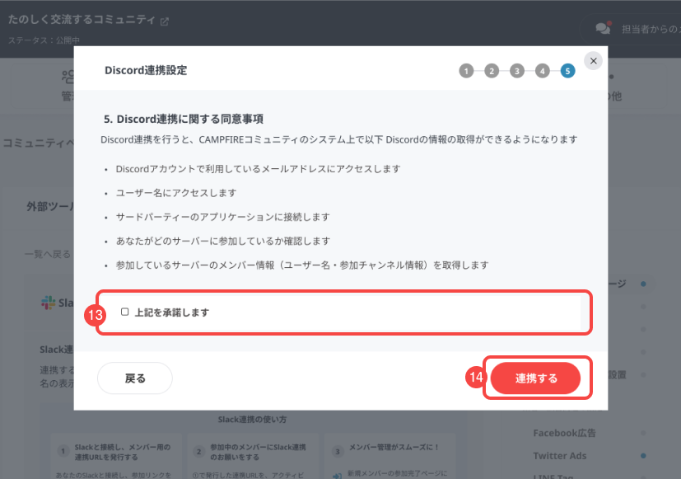Click the 上記を承諾します label text
Viewport: 681px width, 479px height.
171,312
